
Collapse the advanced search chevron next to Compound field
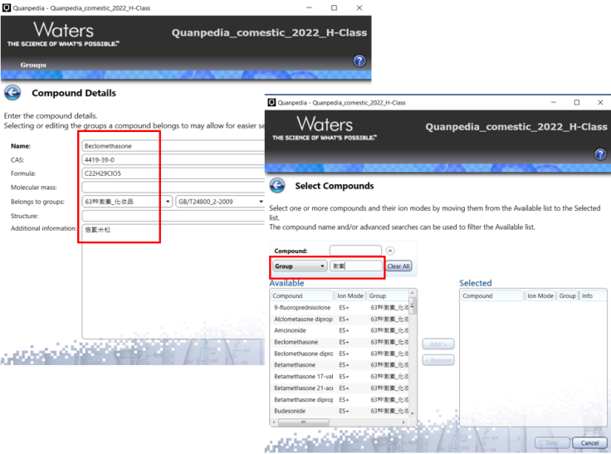(x=390, y=251)
